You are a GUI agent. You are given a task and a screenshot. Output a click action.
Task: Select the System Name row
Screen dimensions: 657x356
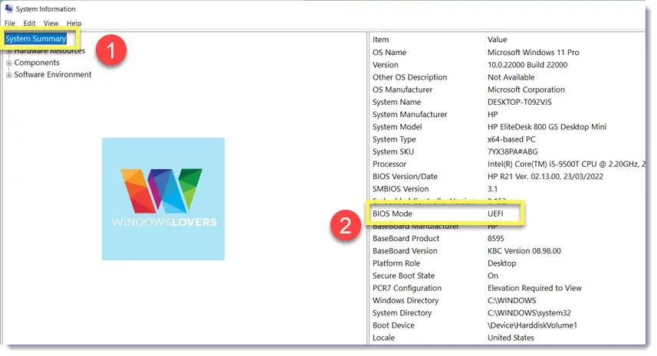point(508,102)
